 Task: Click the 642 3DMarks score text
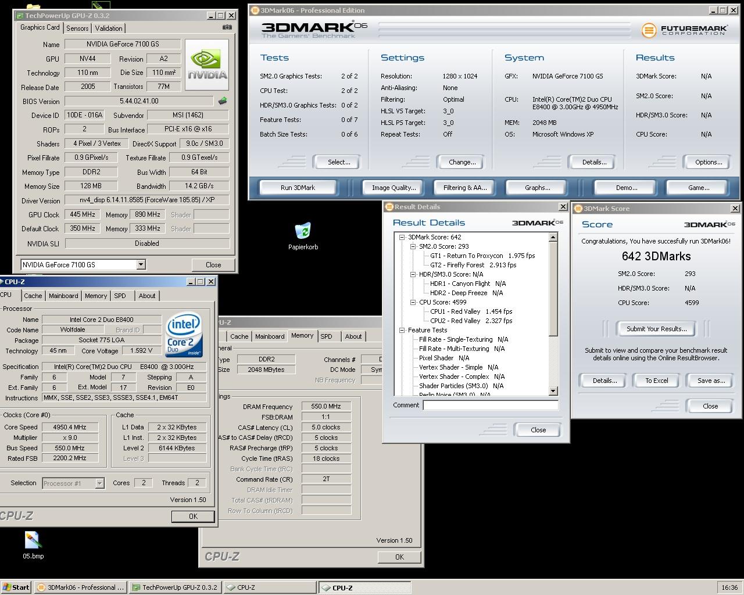coord(656,256)
